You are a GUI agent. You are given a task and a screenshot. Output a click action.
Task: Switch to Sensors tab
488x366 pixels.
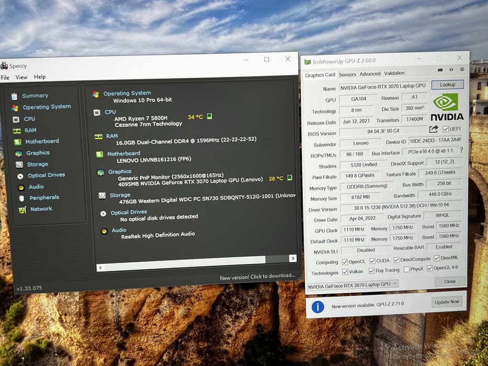tap(347, 75)
